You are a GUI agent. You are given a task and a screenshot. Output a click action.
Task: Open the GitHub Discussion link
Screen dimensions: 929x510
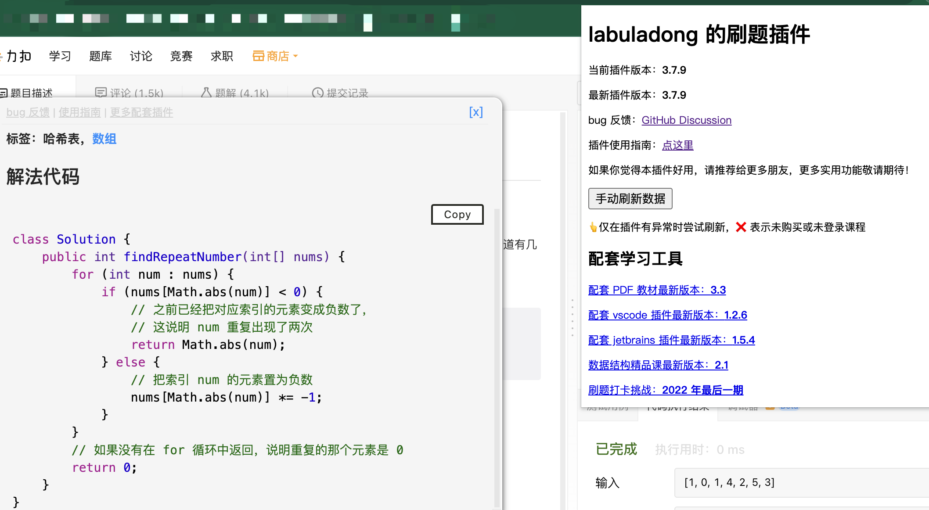(x=686, y=120)
